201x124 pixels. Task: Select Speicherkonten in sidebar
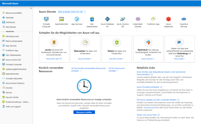[x=12, y=74]
